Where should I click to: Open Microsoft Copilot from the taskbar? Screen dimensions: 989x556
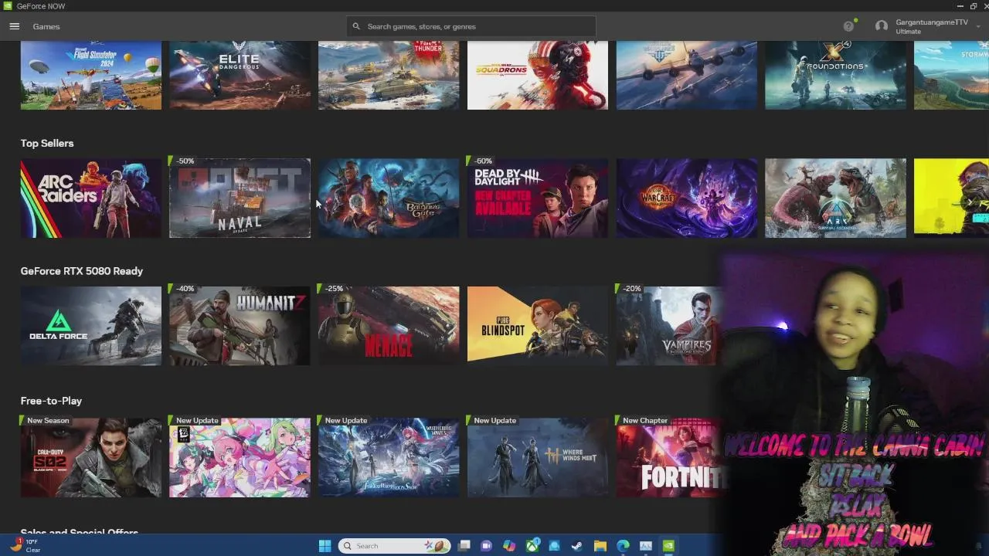point(509,546)
